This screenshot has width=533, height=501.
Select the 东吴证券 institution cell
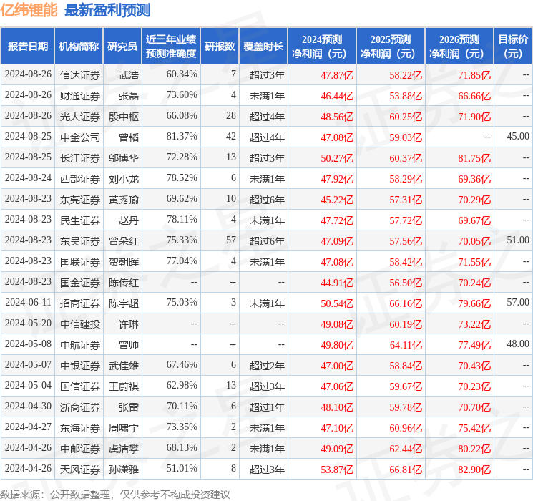pyautogui.click(x=80, y=241)
